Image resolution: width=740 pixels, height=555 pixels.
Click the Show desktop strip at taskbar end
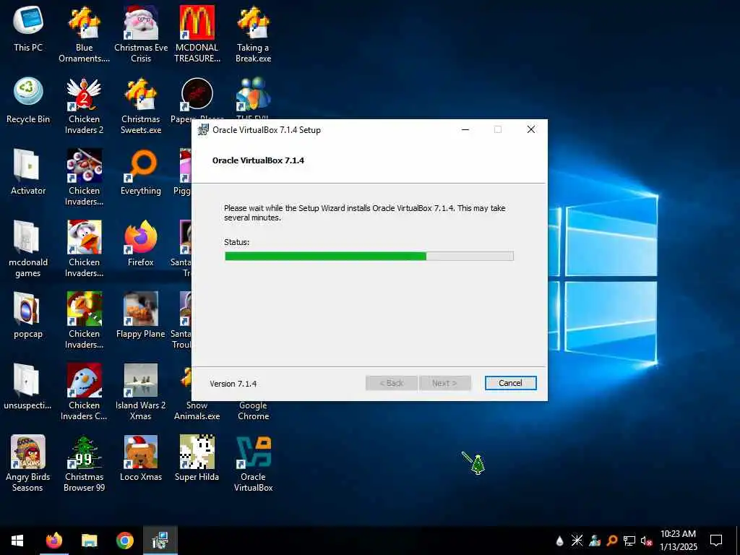tap(738, 541)
